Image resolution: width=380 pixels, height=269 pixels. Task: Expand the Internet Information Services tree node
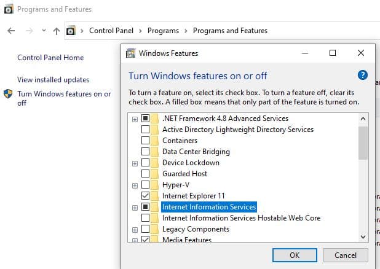(x=135, y=208)
